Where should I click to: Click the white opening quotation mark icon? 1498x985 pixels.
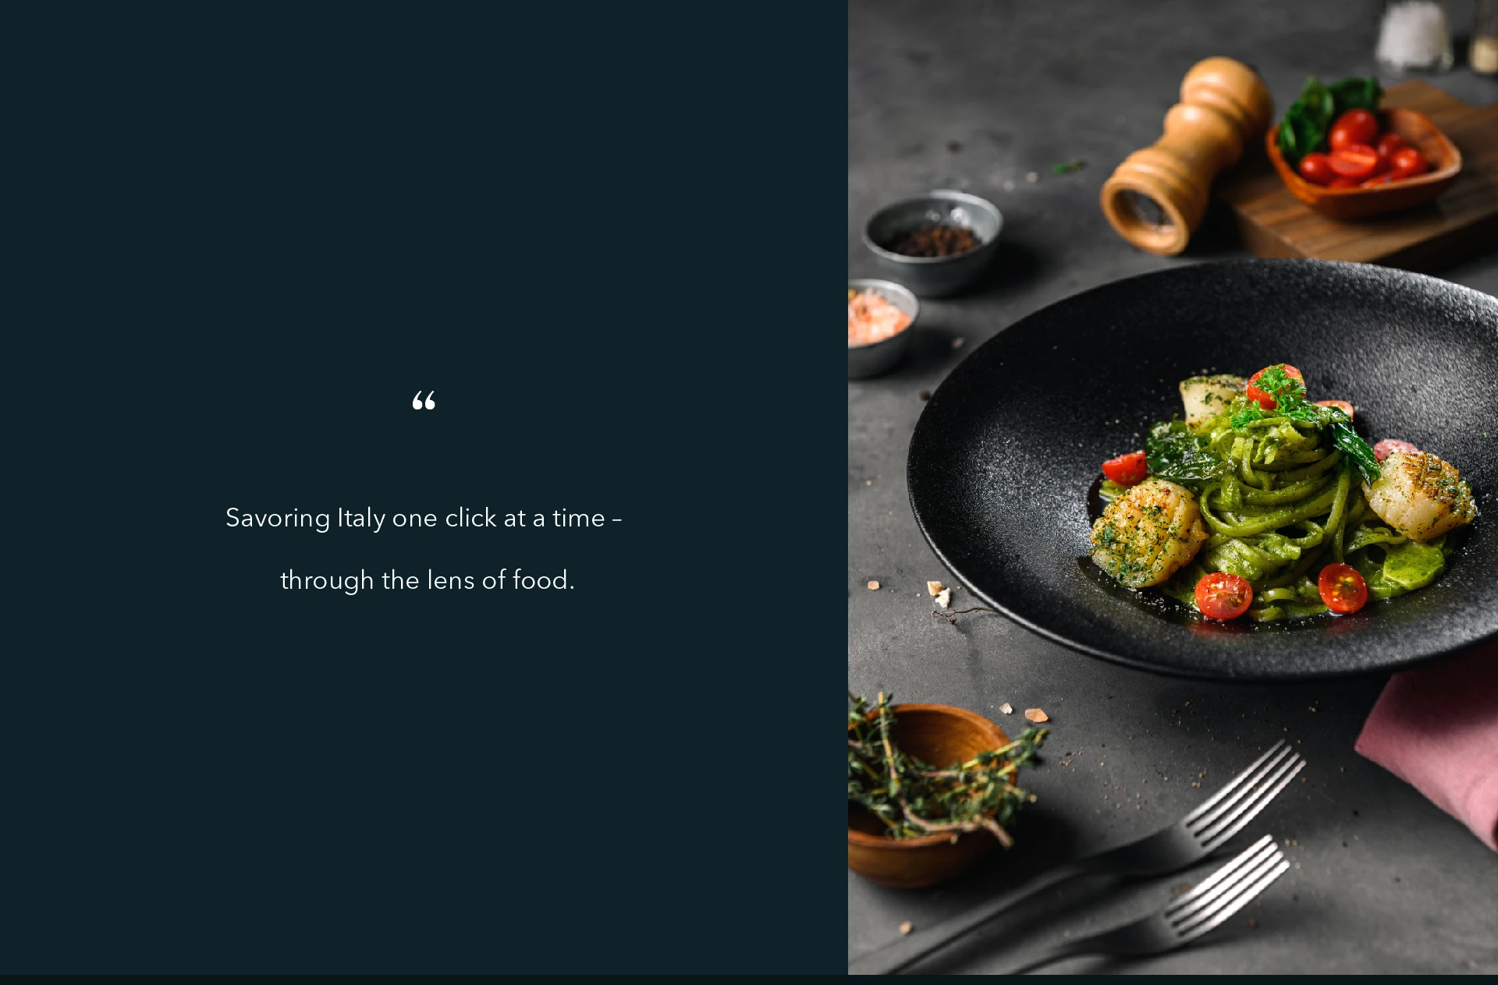[424, 400]
